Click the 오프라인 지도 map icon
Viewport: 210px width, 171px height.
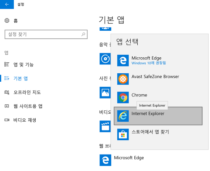pyautogui.click(x=7, y=92)
